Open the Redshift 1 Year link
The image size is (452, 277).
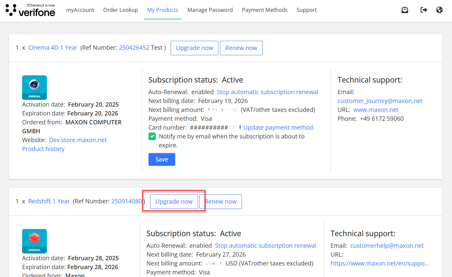click(x=49, y=201)
